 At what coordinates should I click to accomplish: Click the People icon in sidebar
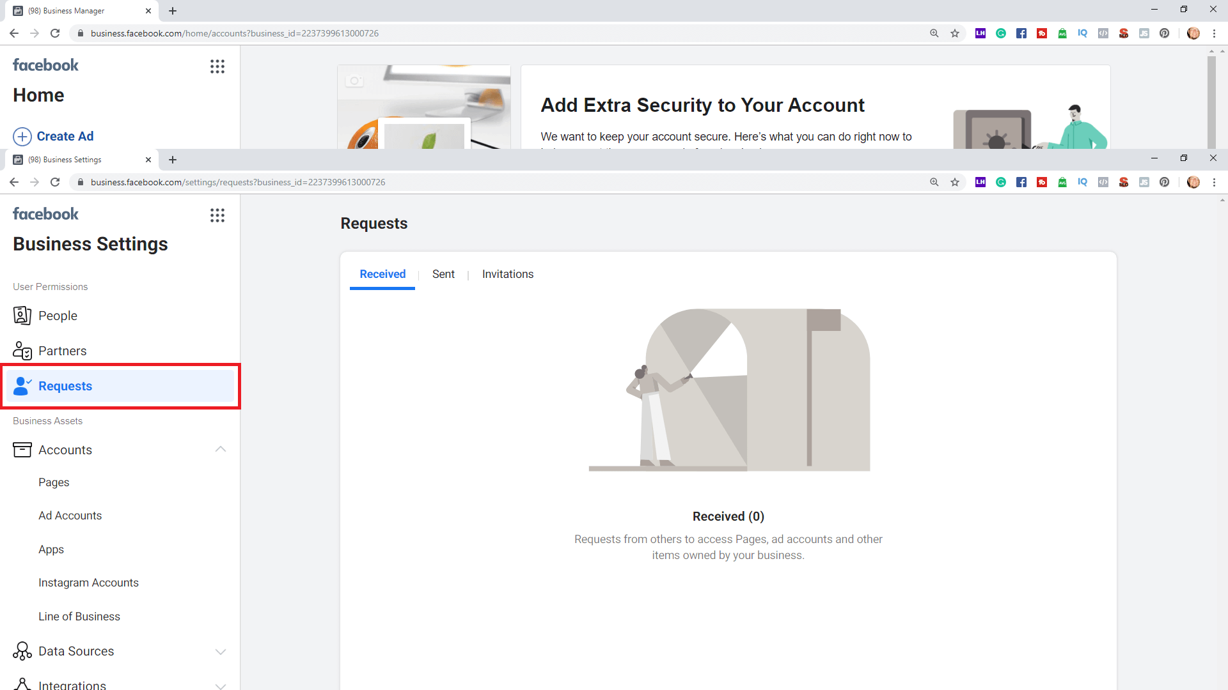click(x=22, y=316)
